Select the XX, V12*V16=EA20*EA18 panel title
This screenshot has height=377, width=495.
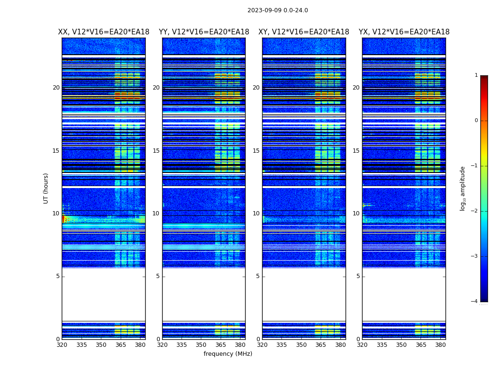[104, 32]
